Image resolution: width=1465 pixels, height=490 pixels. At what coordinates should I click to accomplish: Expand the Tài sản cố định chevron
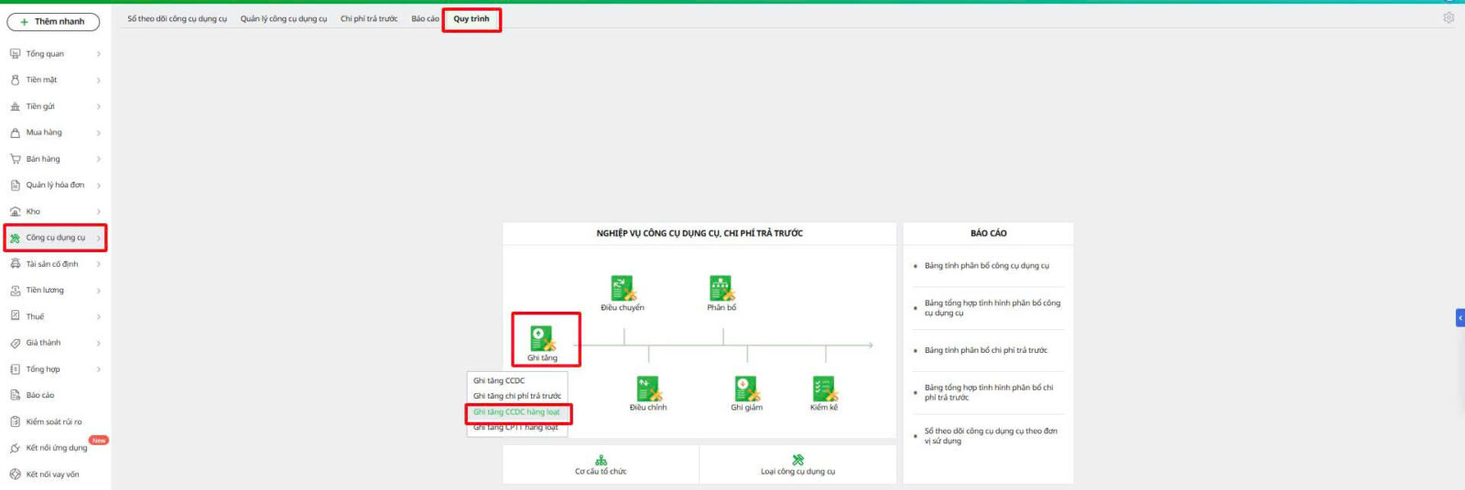[99, 264]
